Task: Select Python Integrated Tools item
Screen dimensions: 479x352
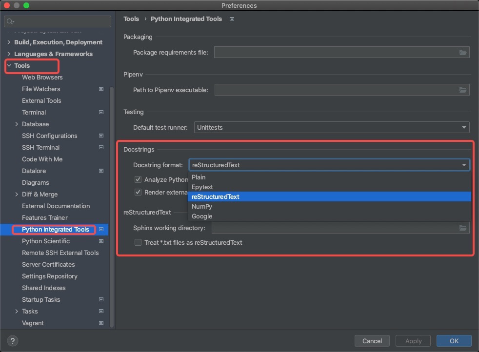Action: pos(54,229)
